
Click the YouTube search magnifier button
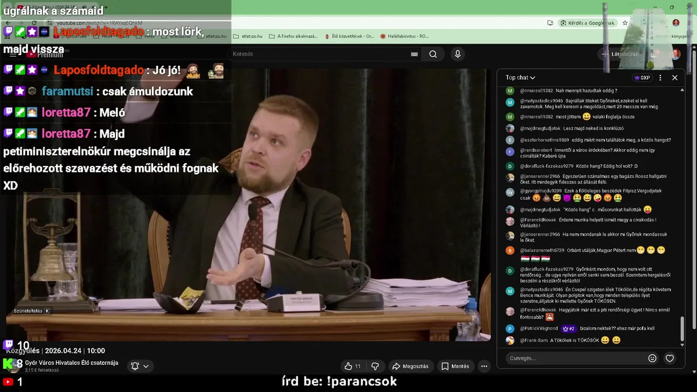pos(433,54)
